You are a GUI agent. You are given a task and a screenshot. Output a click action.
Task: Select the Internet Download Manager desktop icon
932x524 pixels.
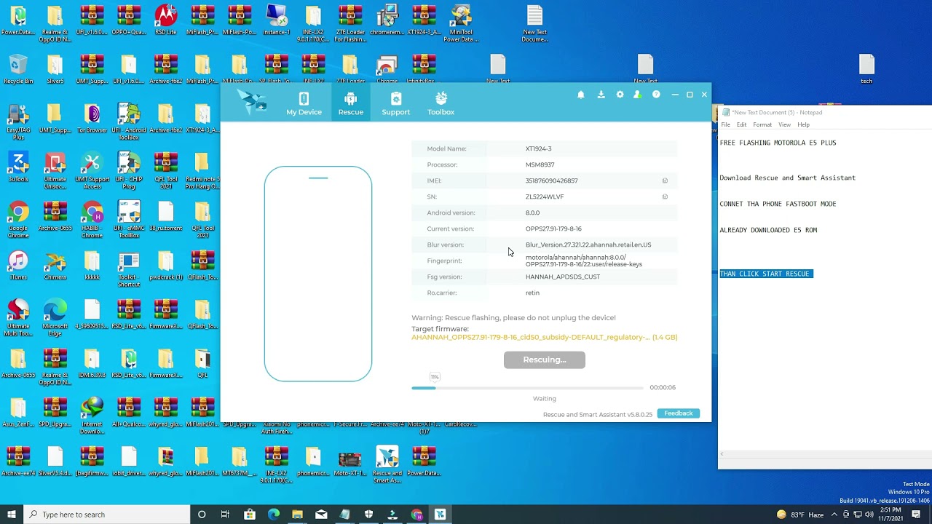tap(92, 416)
